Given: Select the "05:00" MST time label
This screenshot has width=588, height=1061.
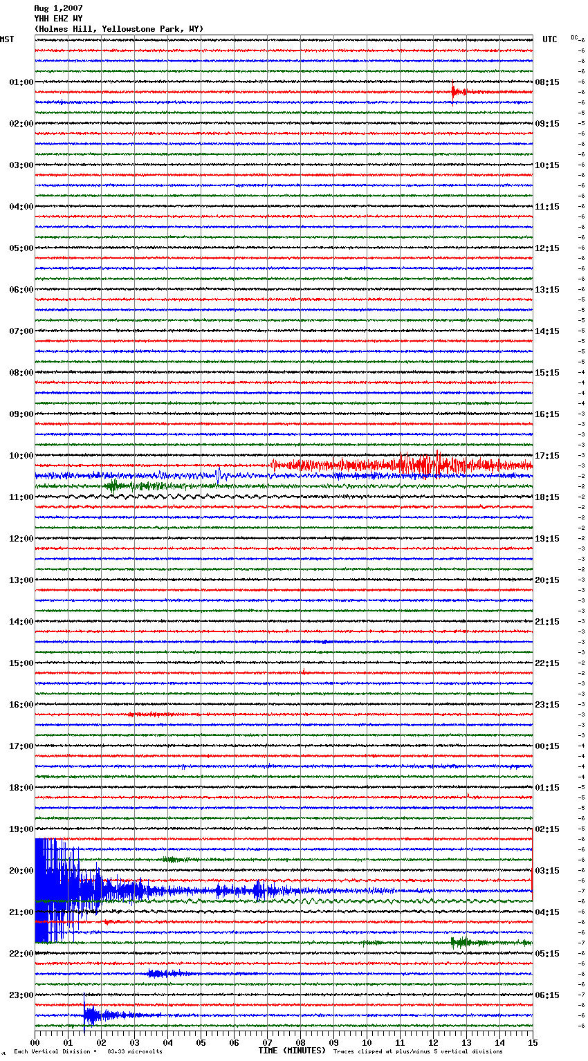Looking at the screenshot, I should (21, 248).
